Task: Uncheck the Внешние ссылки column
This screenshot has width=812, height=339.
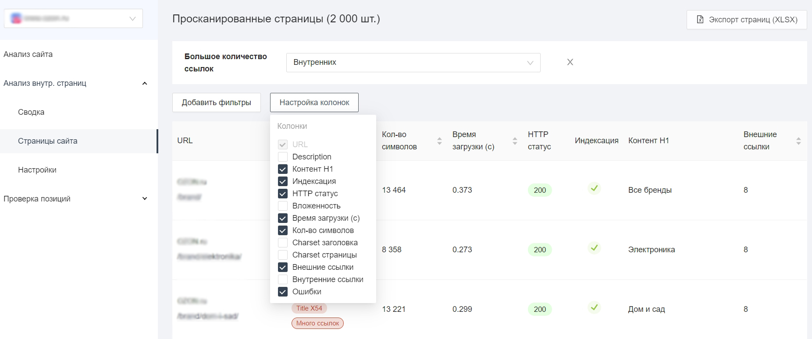Action: (x=283, y=267)
